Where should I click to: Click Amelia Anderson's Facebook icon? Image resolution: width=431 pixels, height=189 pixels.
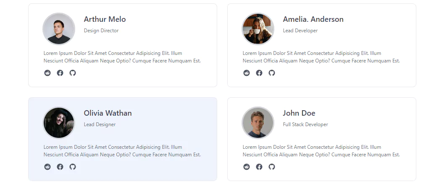pyautogui.click(x=259, y=73)
